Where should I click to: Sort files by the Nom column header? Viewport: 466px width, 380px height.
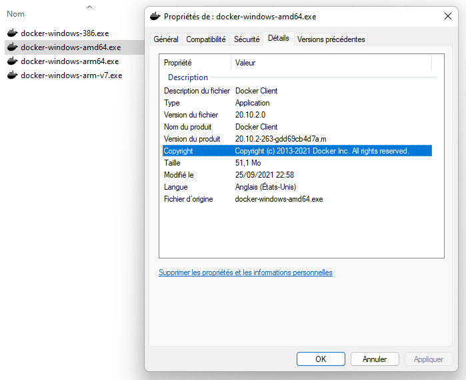coord(16,14)
